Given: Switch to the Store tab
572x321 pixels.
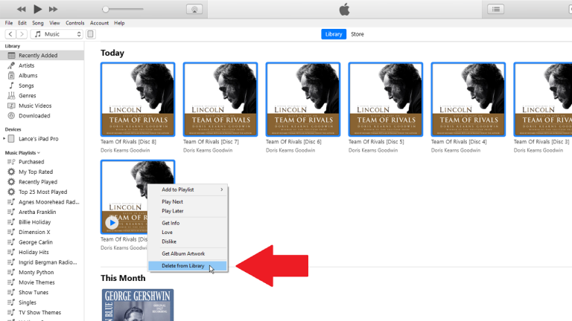Looking at the screenshot, I should [x=357, y=34].
